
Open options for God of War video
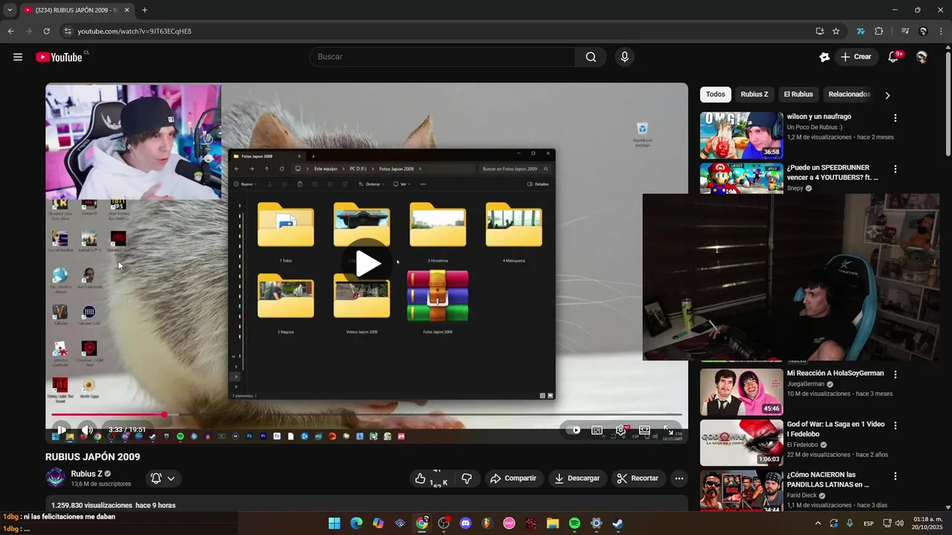(895, 426)
